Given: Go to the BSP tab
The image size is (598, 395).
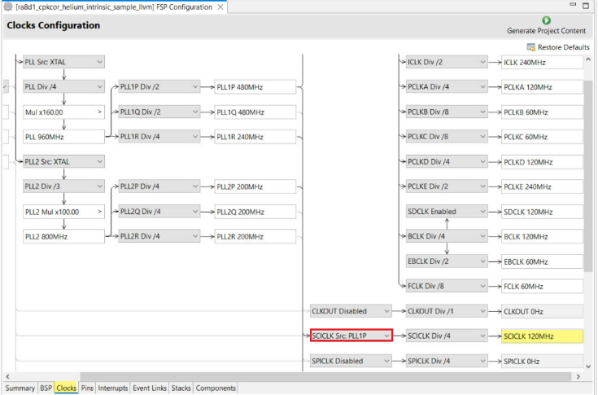Looking at the screenshot, I should pyautogui.click(x=46, y=388).
